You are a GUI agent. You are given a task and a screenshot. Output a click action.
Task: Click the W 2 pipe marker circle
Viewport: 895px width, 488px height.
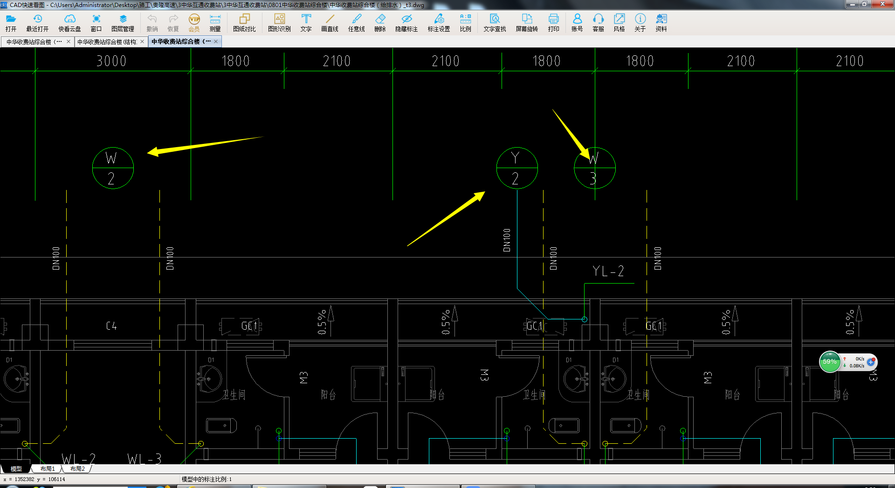click(x=113, y=168)
